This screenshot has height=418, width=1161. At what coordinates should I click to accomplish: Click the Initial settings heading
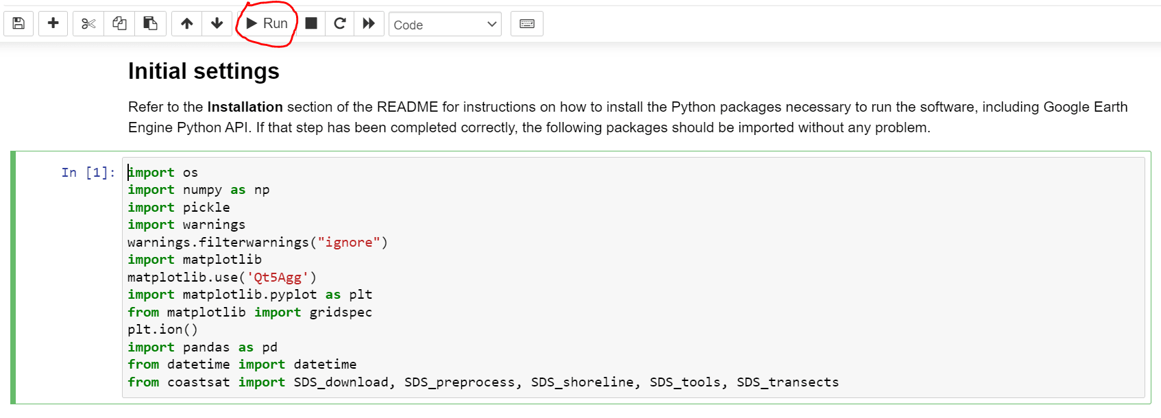pyautogui.click(x=204, y=71)
